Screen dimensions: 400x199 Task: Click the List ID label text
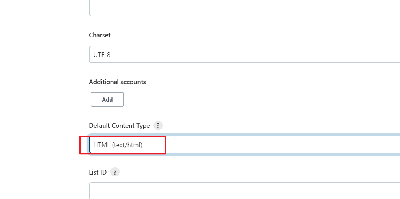point(97,172)
